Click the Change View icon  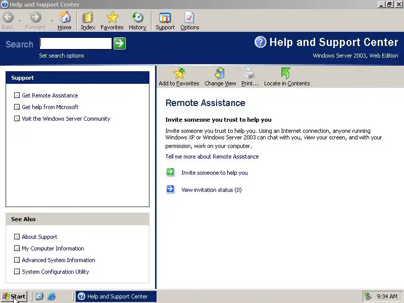pos(220,73)
